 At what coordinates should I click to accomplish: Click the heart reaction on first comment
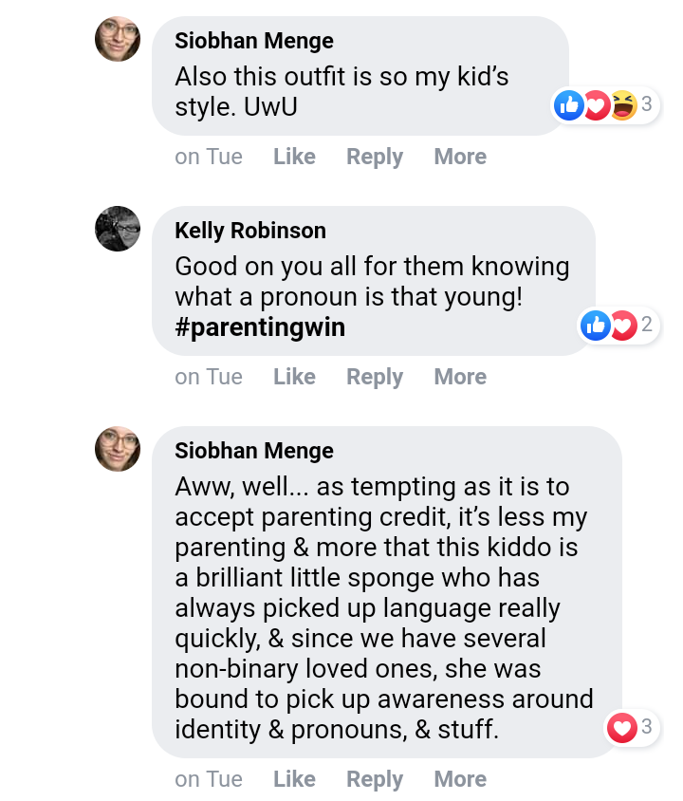[596, 105]
